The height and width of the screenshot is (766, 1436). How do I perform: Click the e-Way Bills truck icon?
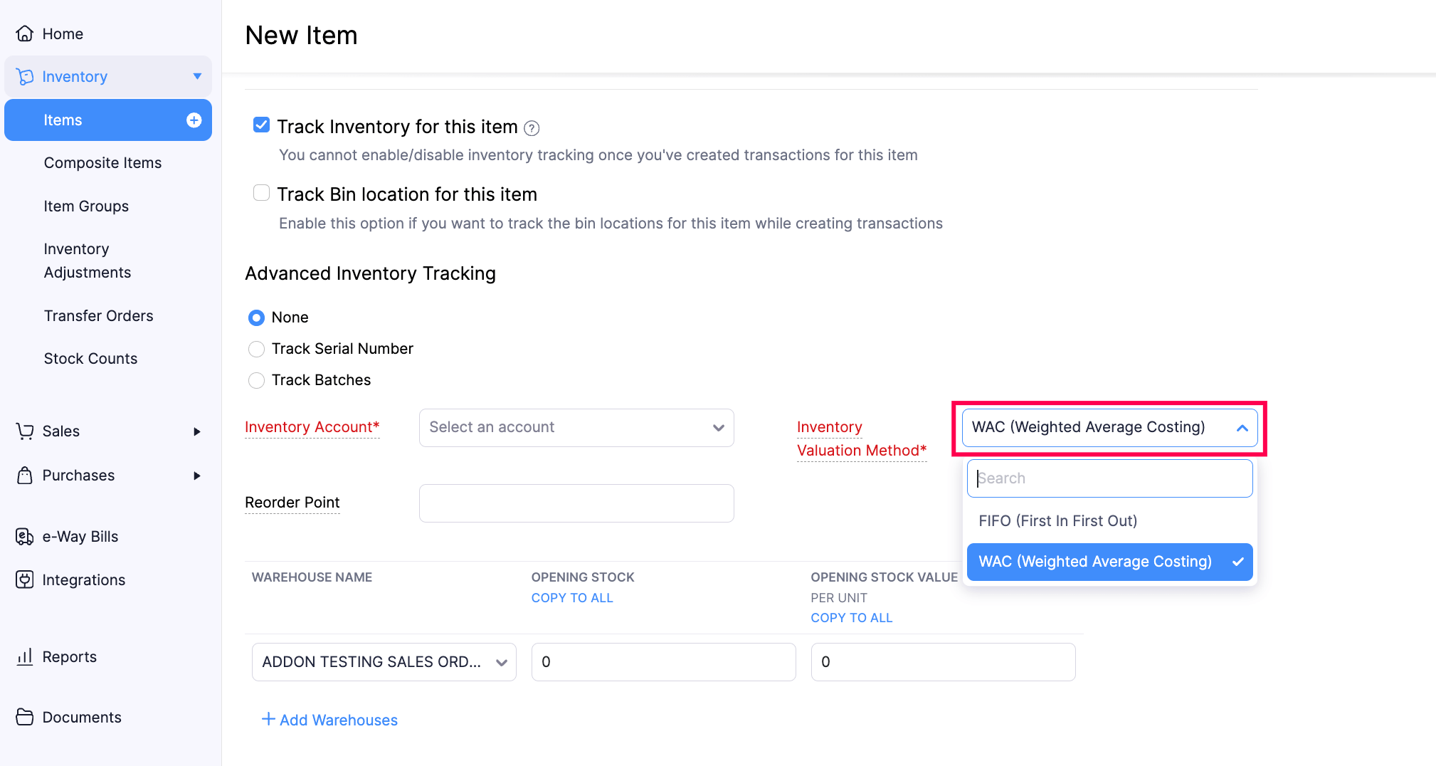click(25, 537)
